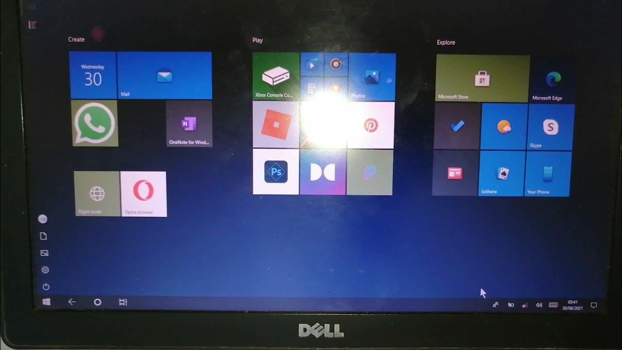Open the touch keyboard icon

(x=553, y=305)
